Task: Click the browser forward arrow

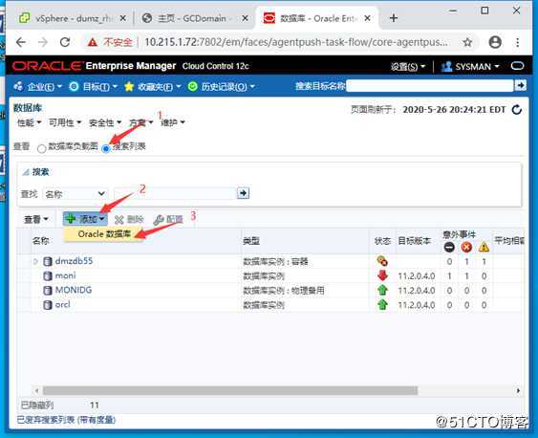Action: [43, 42]
